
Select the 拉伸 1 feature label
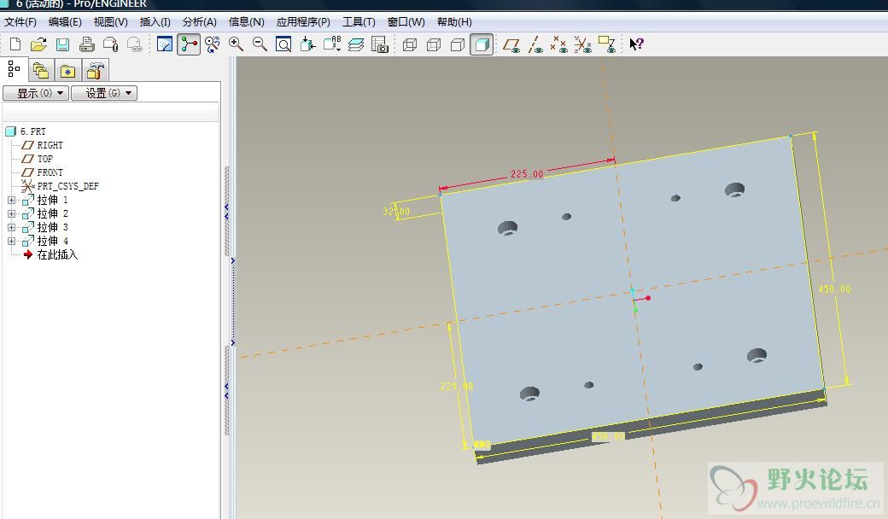coord(53,200)
